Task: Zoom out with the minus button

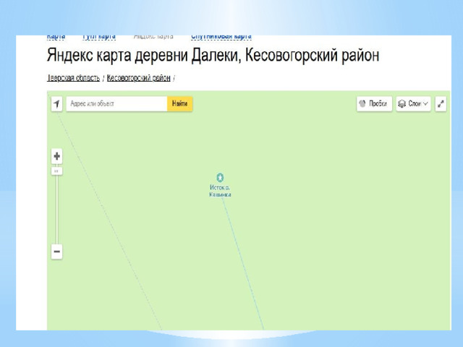Action: (56, 252)
